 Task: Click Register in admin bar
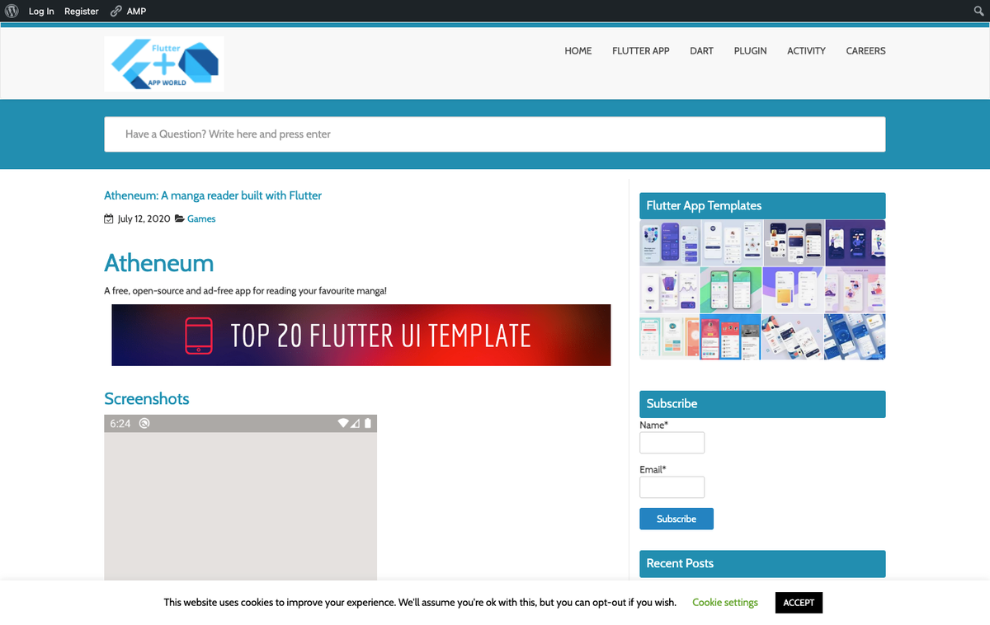click(82, 11)
